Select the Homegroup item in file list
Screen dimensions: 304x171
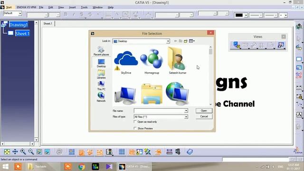point(152,62)
